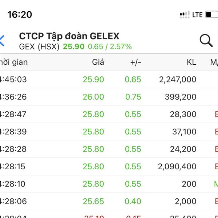Tap the 0.65 / 2.57% change text
218x218 pixels.
[x=110, y=47]
